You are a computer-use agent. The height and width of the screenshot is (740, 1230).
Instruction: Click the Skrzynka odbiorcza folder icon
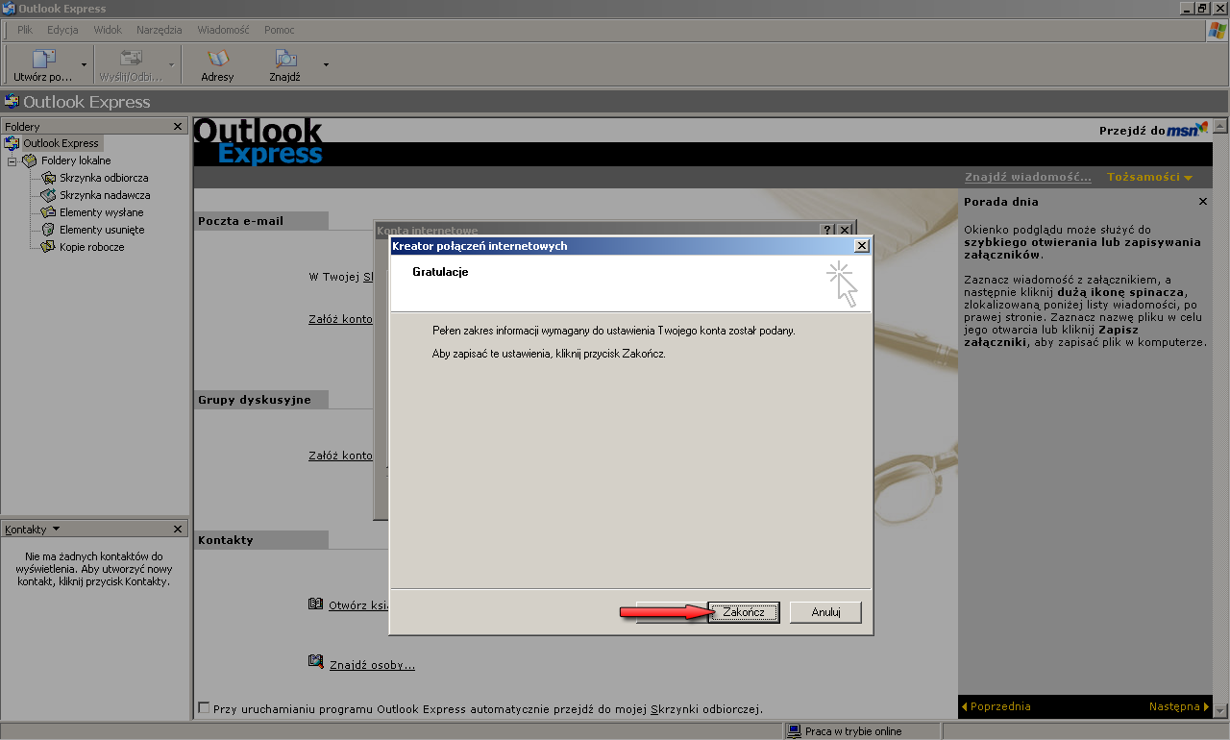[x=48, y=178]
